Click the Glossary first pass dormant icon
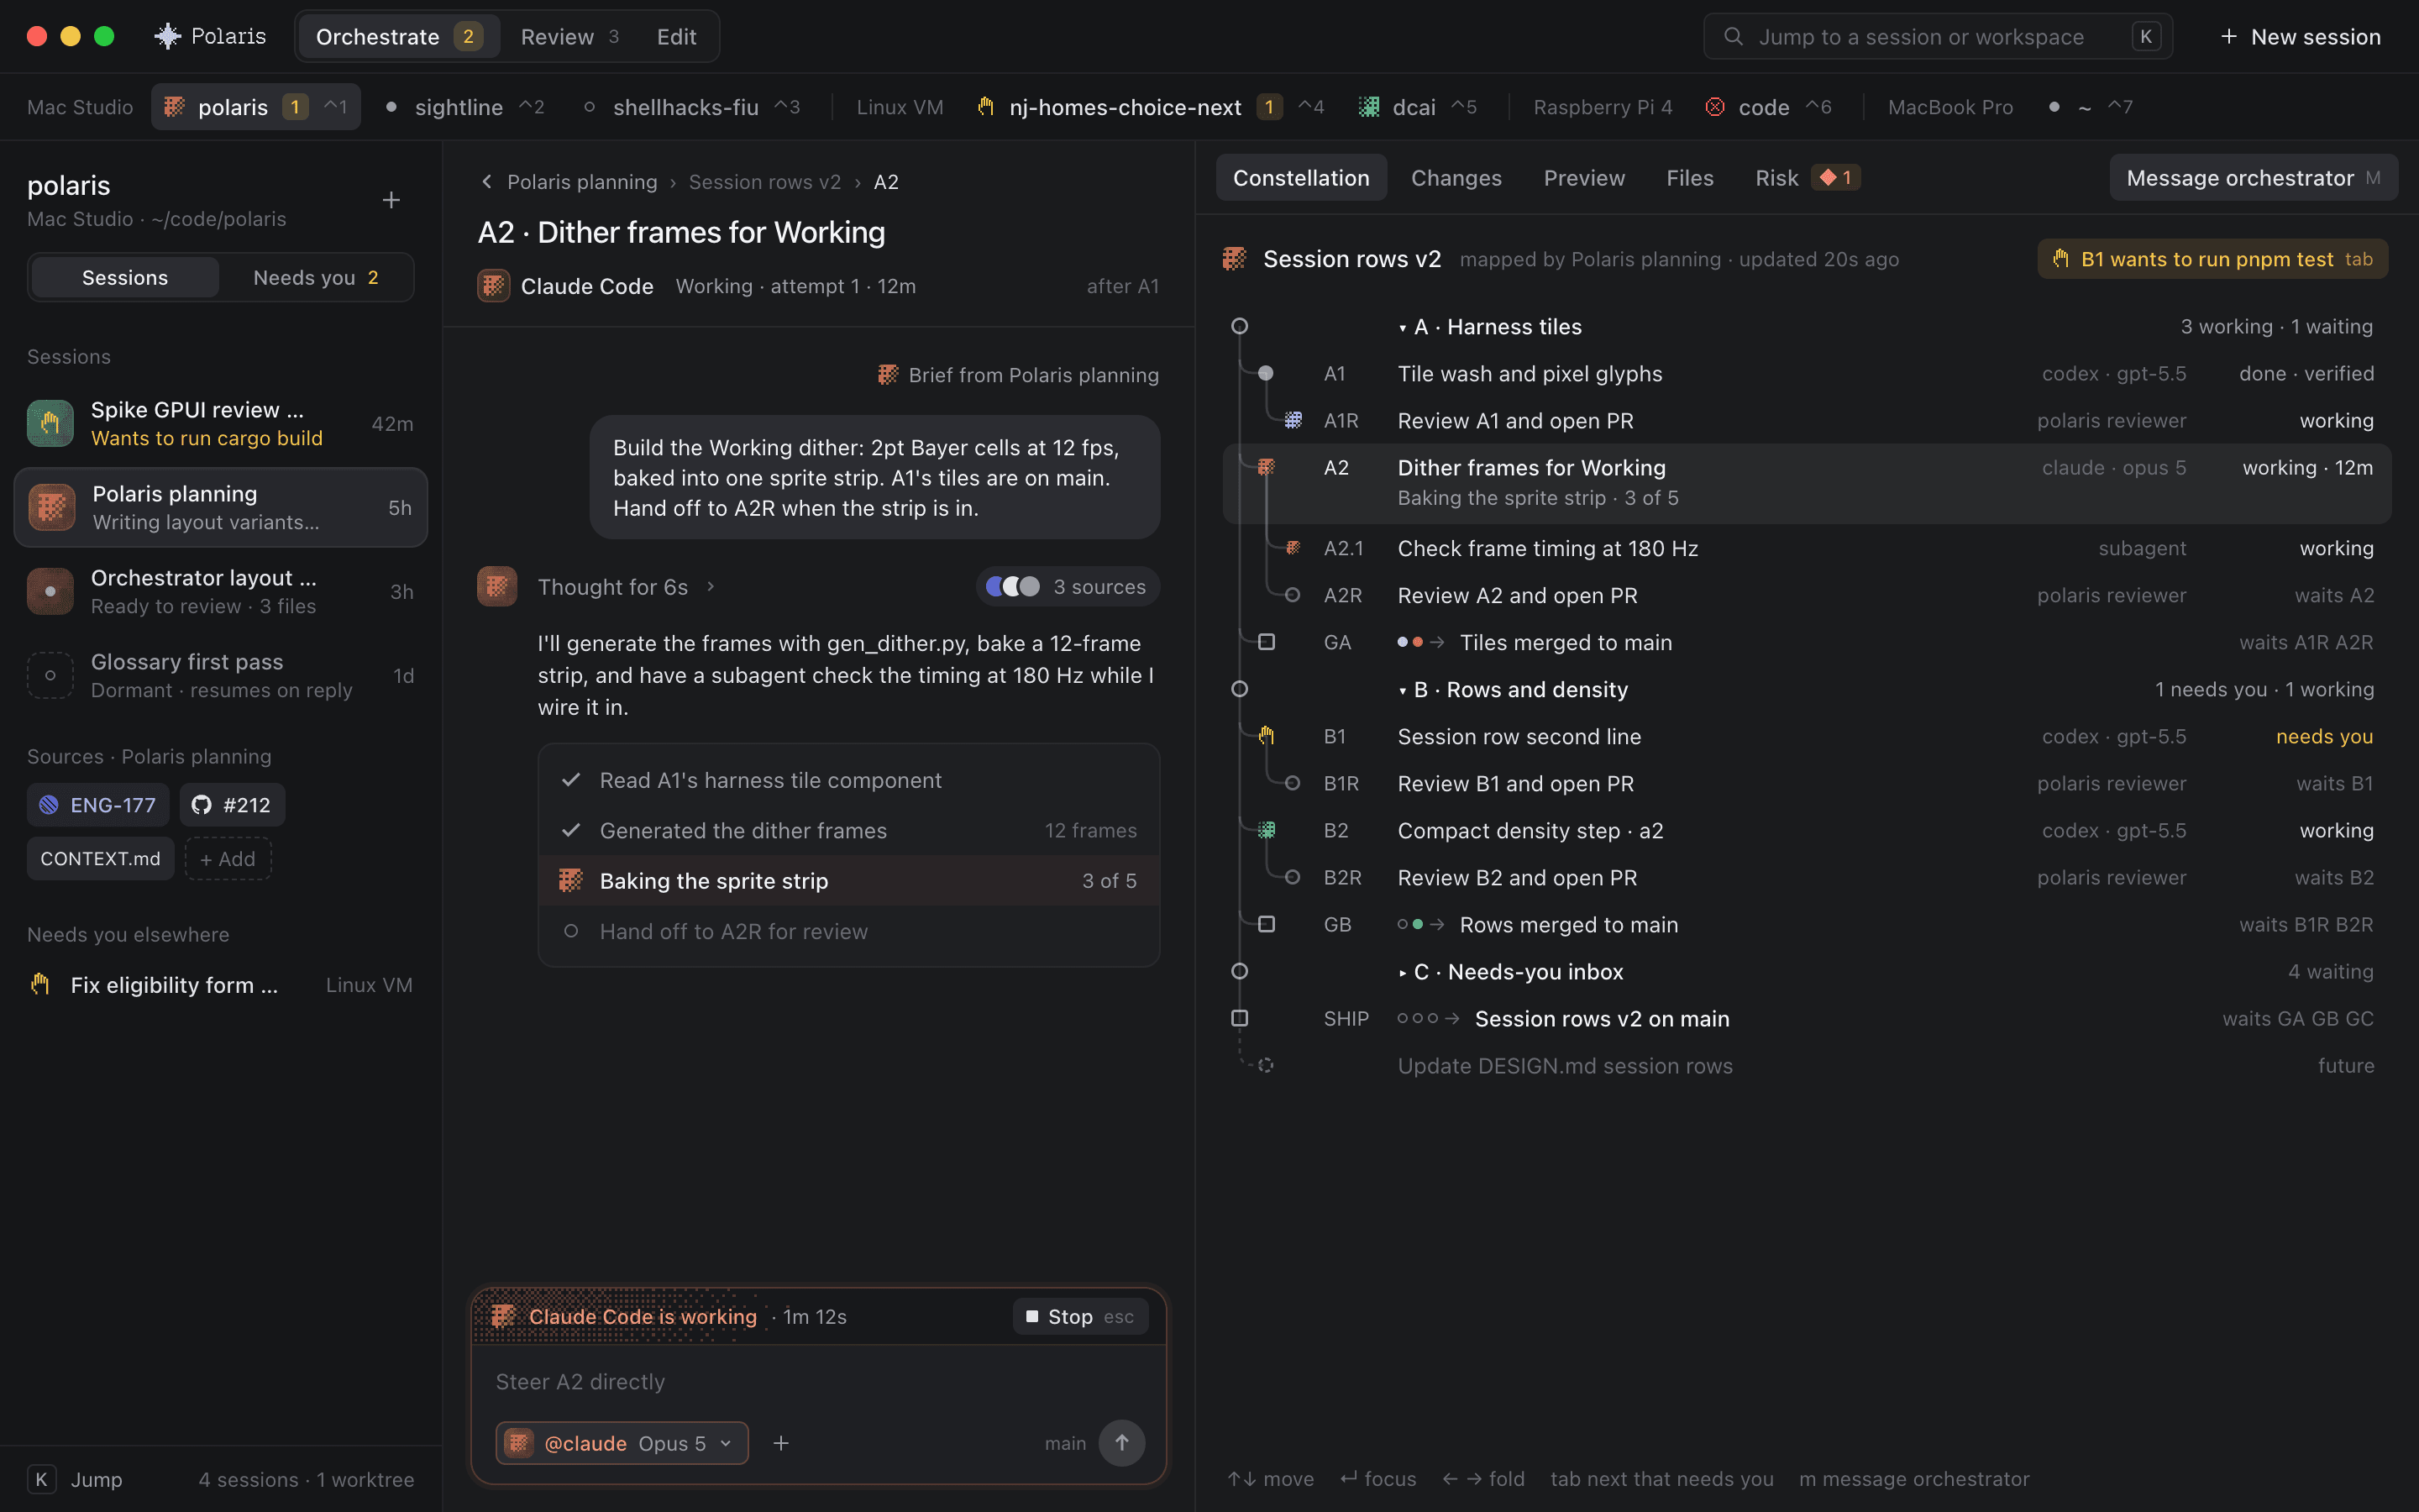The width and height of the screenshot is (2419, 1512). [x=50, y=675]
